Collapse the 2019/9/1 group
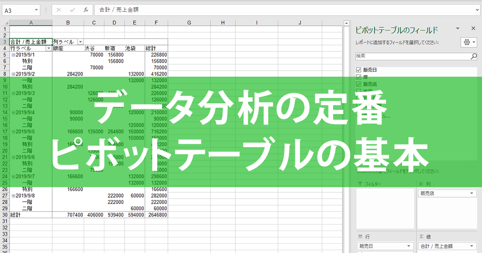The height and width of the screenshot is (253, 482). (14, 55)
